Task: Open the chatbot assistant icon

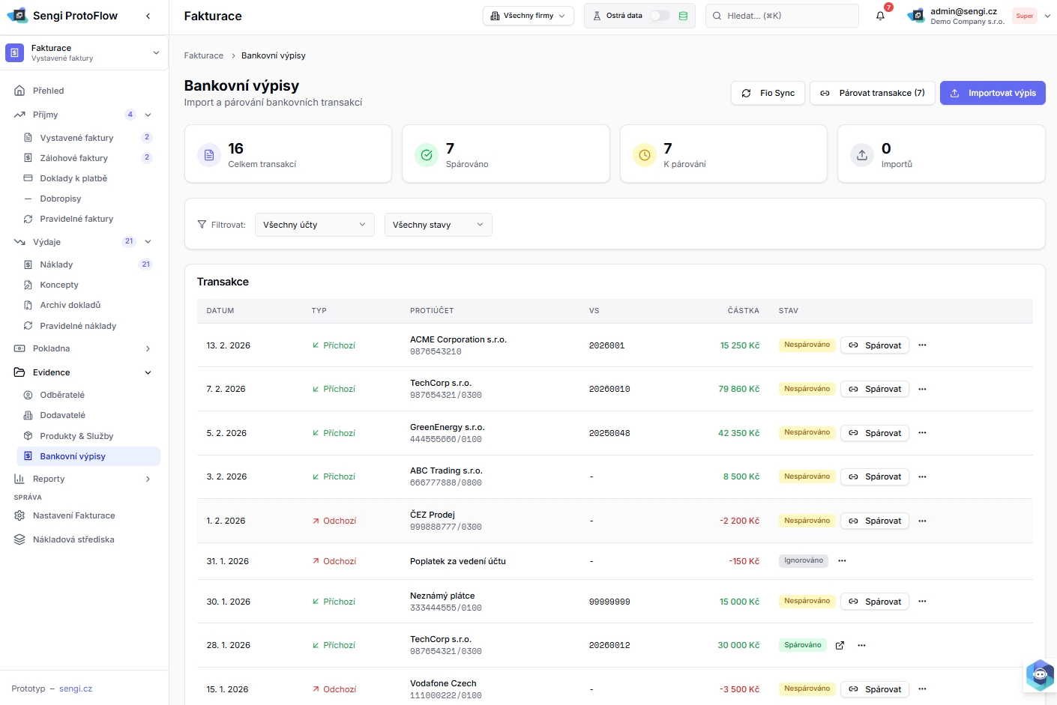Action: click(1039, 675)
